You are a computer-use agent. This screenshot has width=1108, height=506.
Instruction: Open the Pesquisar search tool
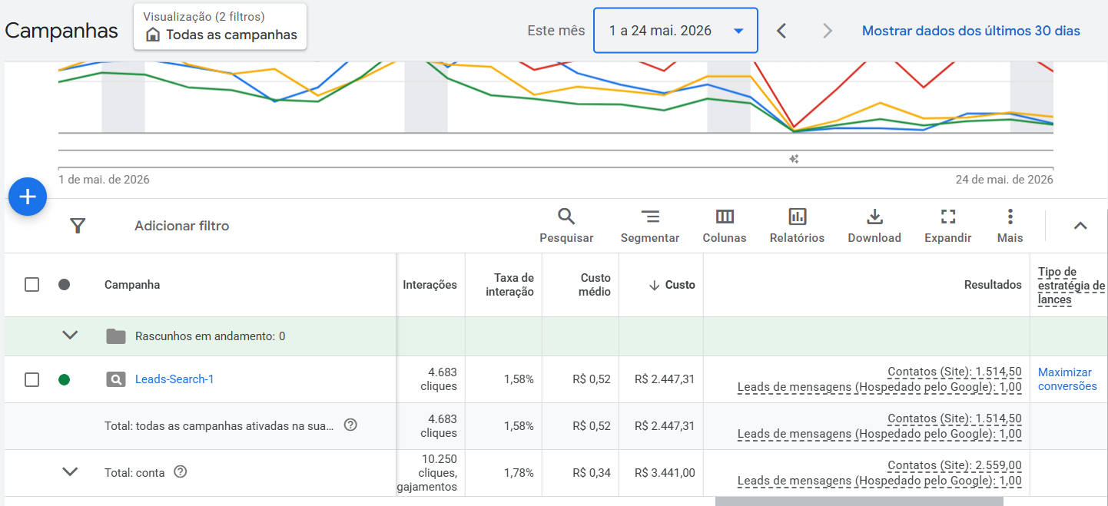coord(566,226)
